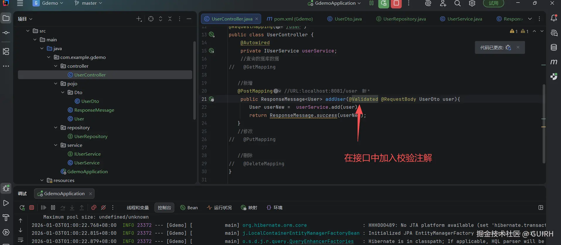Viewport: 561px width, 245px height.
Task: Open the AI Assistant spiral panel icon
Action: point(554,33)
